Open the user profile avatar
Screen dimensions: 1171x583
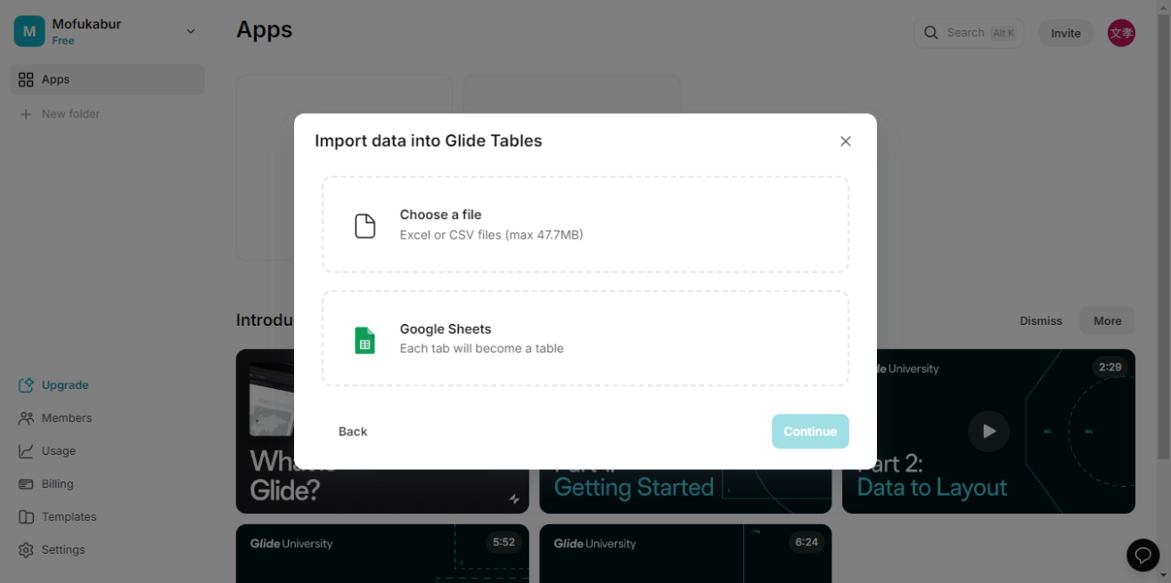pos(1121,33)
